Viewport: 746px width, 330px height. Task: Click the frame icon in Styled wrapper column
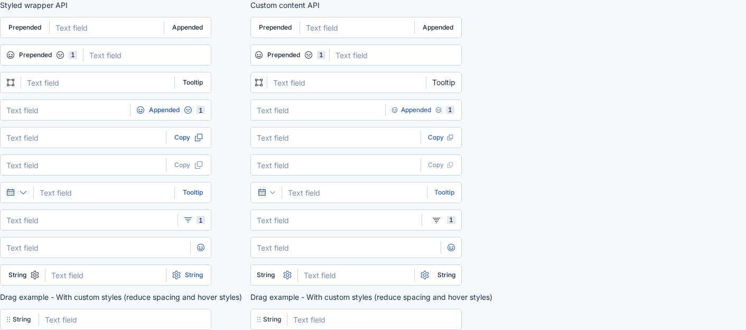(x=11, y=82)
